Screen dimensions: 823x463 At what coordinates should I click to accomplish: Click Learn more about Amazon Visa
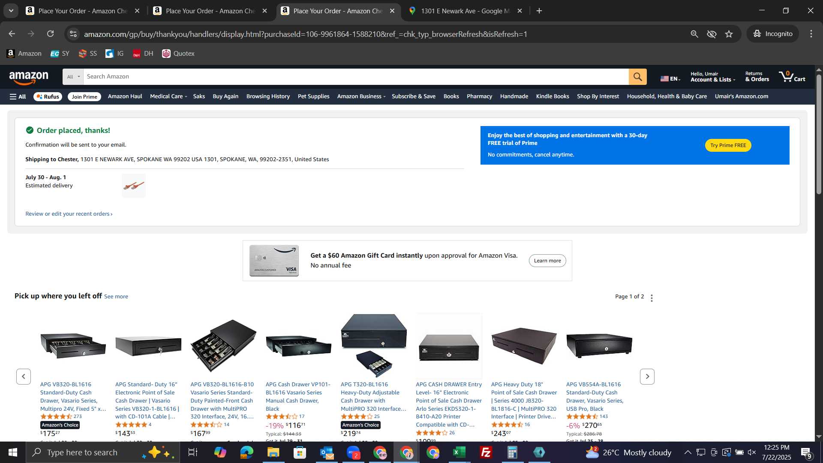tap(547, 261)
